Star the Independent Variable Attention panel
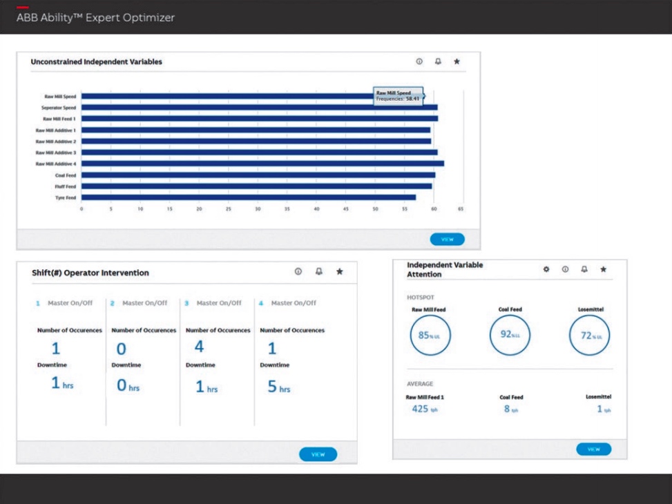672x504 pixels. (x=604, y=269)
